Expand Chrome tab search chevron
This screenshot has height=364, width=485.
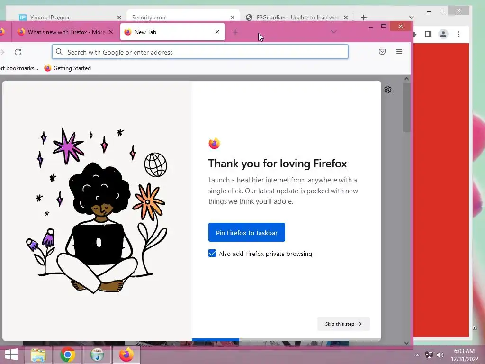412,18
